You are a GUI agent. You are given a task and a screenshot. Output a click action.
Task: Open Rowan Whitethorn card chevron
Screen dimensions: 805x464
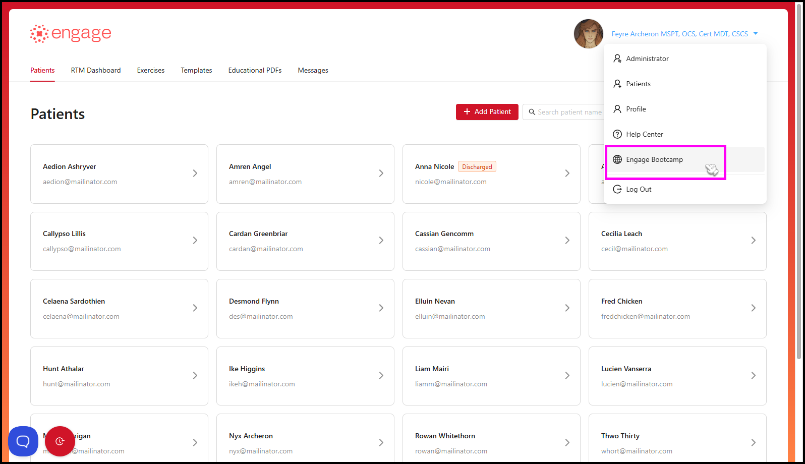567,443
